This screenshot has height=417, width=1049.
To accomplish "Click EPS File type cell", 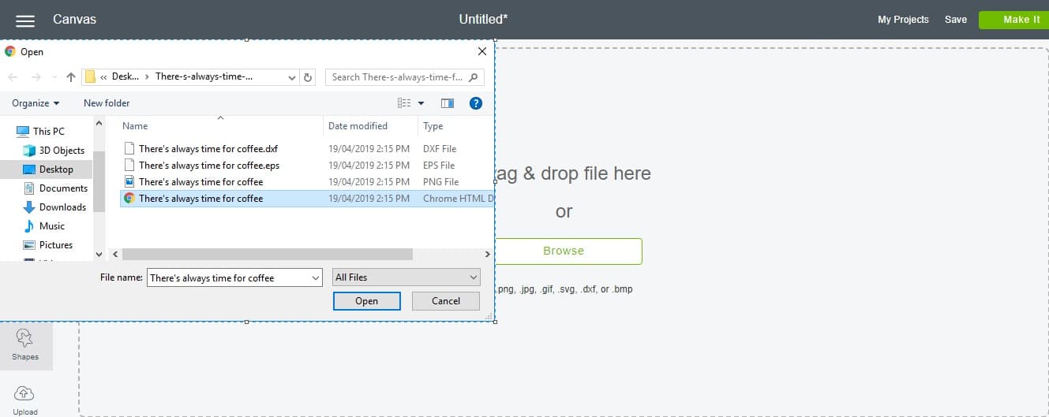I will (x=439, y=166).
